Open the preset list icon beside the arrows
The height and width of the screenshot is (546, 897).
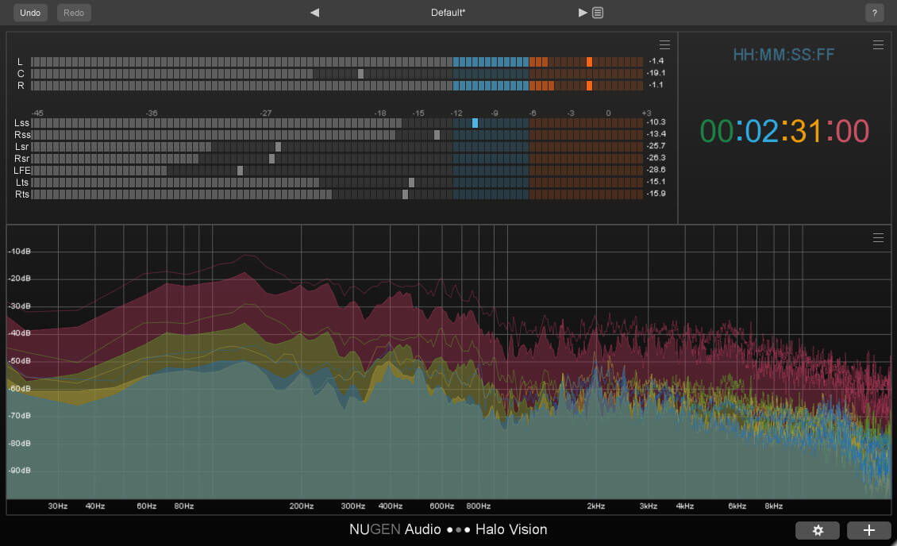click(598, 12)
